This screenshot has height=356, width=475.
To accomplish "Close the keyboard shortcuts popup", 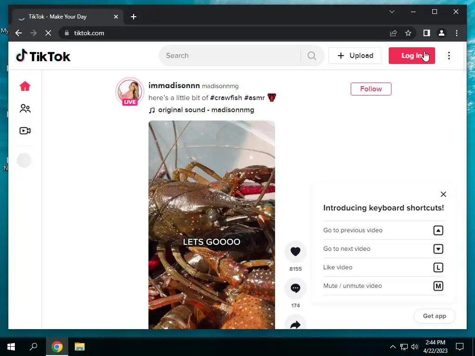I will 443,194.
